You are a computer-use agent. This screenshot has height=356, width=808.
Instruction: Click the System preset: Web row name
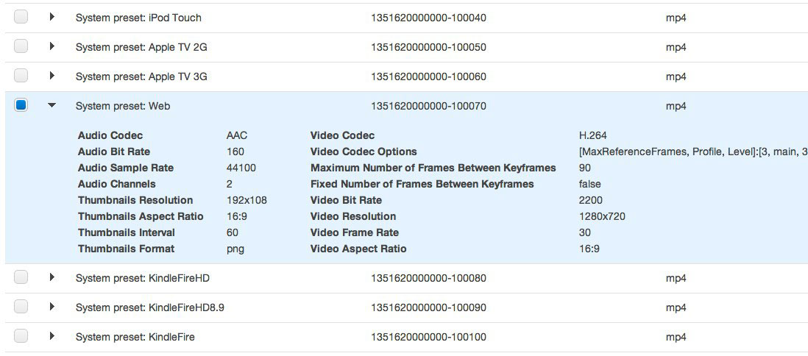[123, 106]
